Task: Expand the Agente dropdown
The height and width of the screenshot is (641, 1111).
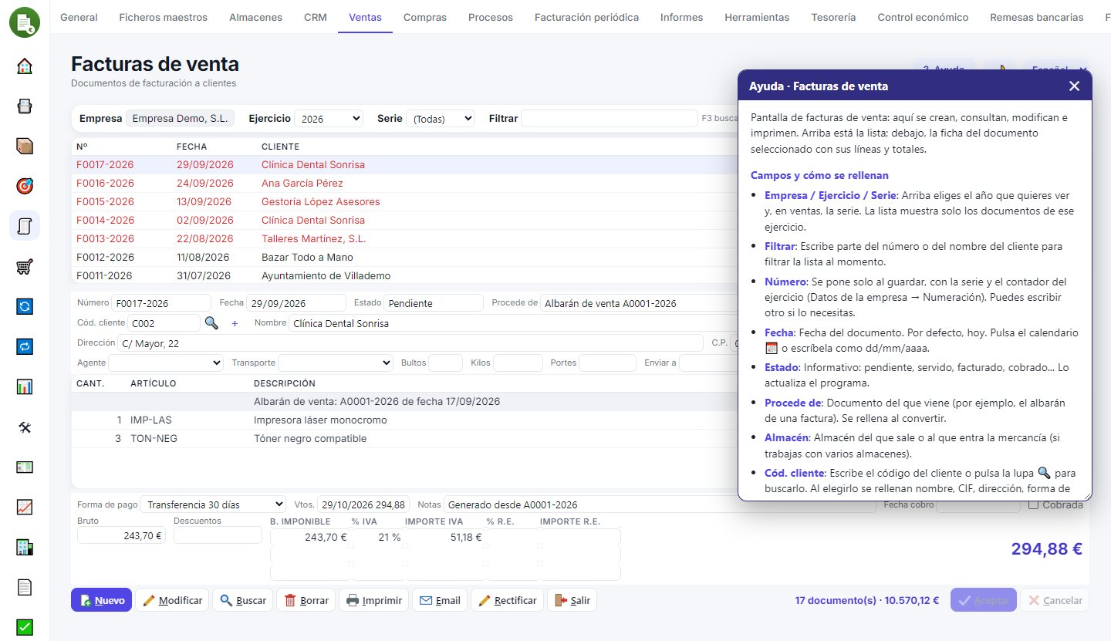Action: click(x=166, y=363)
